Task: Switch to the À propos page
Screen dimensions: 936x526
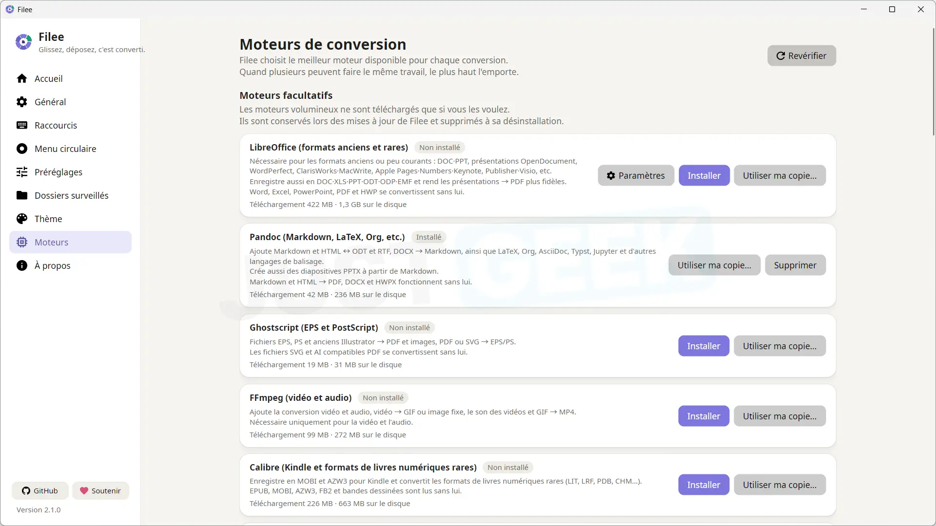Action: tap(70, 265)
